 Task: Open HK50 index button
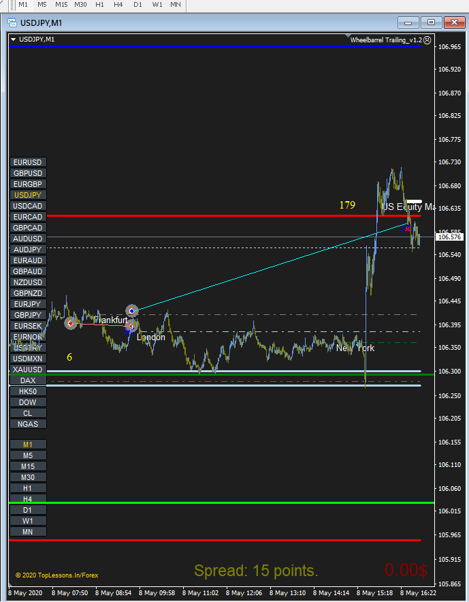coord(28,391)
